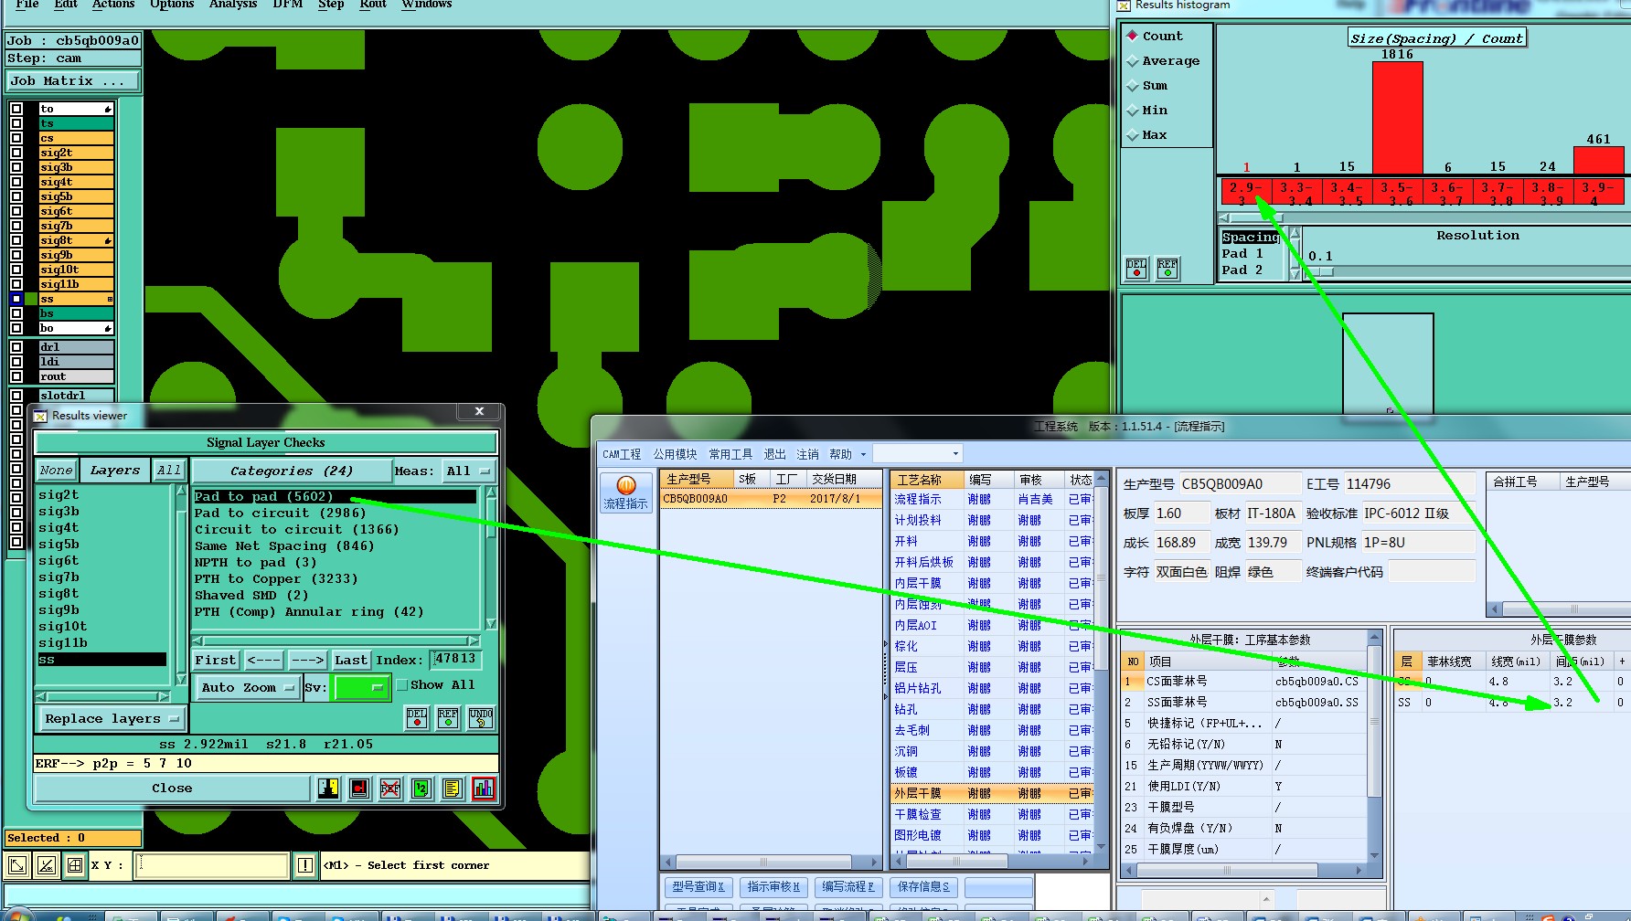Select Pad 1 in histogram attribute list
This screenshot has width=1631, height=921.
click(x=1242, y=253)
